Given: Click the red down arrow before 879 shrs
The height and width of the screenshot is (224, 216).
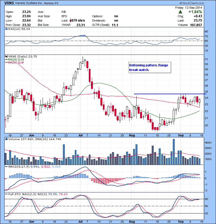Looking at the screenshot, I should (x=70, y=21).
